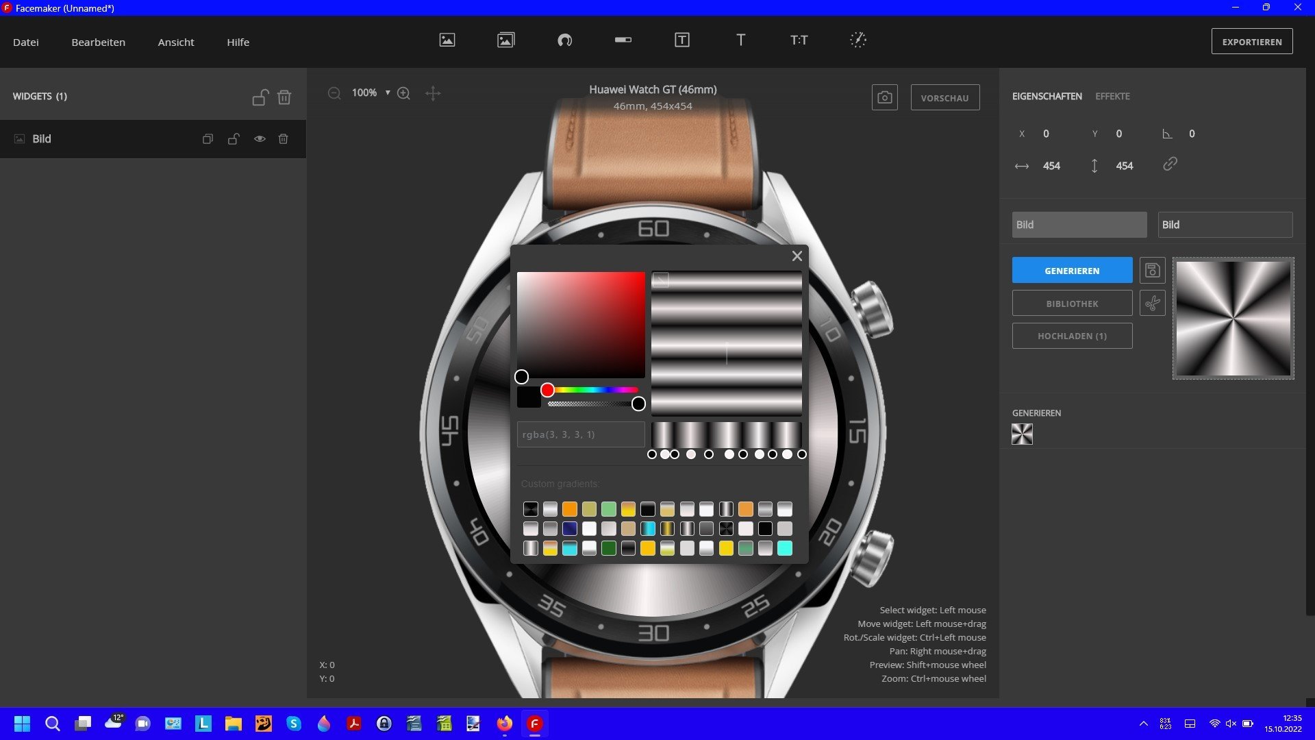Duplicate the Bild layer
This screenshot has width=1315, height=740.
tap(208, 139)
